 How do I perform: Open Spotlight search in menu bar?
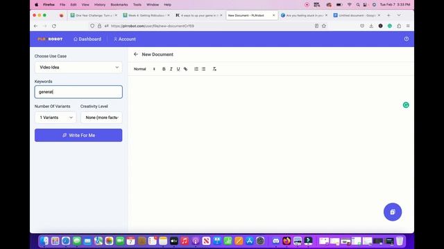click(x=358, y=5)
